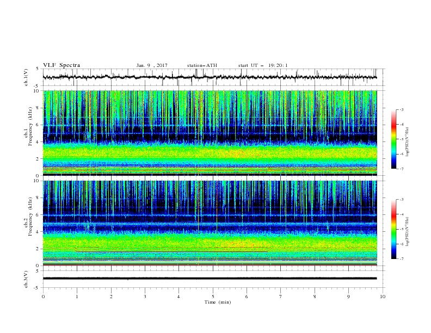Click the time axis tick label 3
Viewport: 431px width, 333px height.
(x=145, y=297)
